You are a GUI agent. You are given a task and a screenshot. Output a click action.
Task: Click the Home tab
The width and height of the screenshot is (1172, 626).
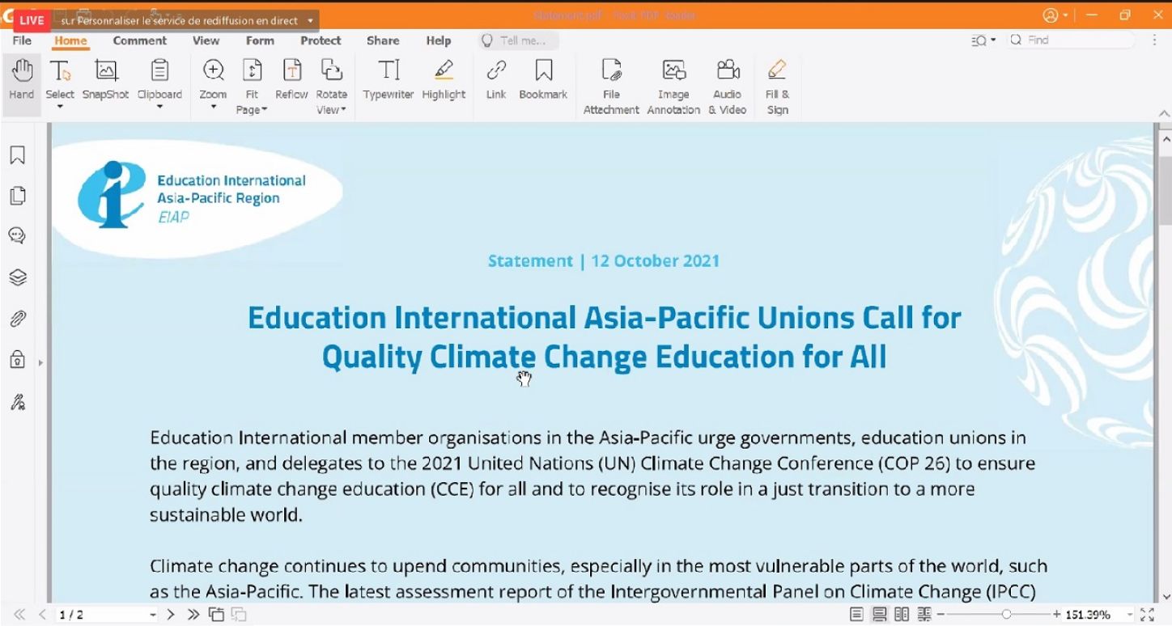click(x=70, y=40)
